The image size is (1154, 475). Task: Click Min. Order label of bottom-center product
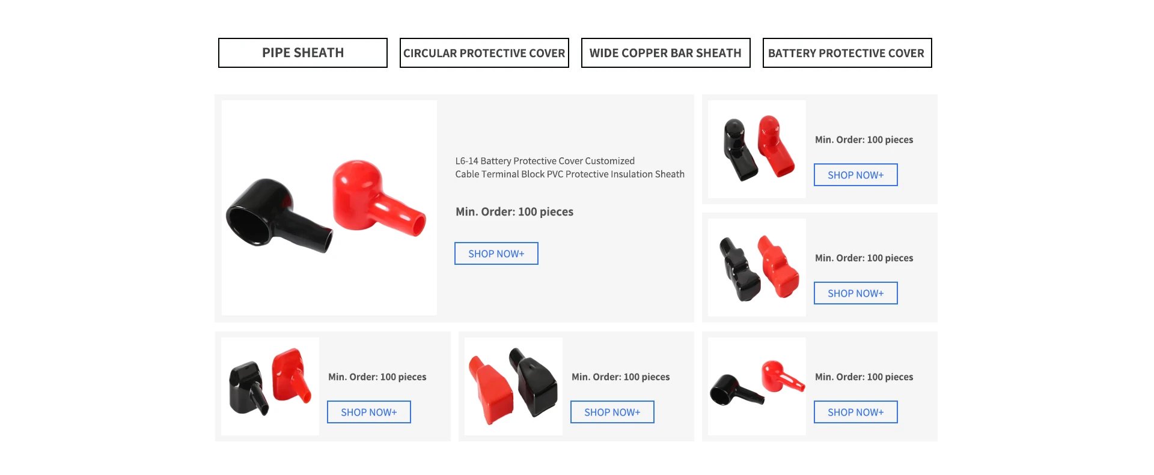tap(621, 377)
